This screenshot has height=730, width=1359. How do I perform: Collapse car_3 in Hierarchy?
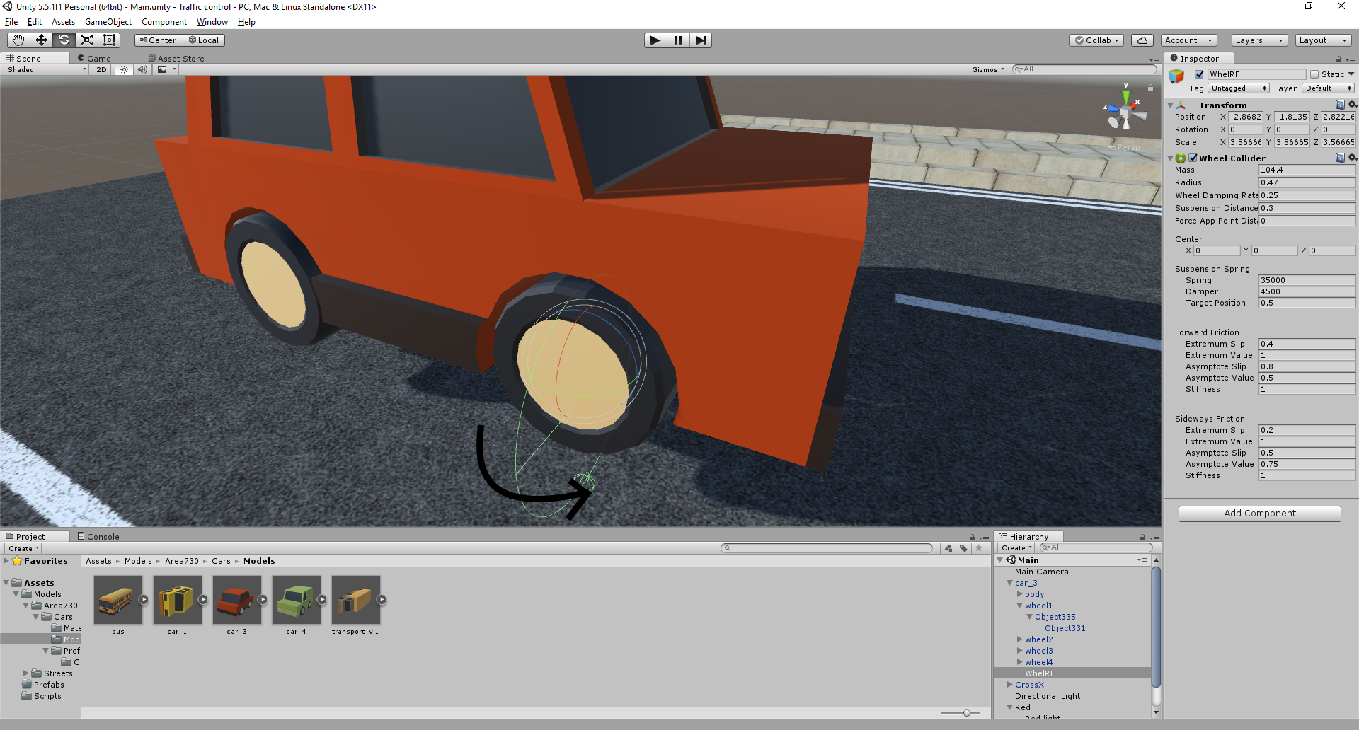1010,583
